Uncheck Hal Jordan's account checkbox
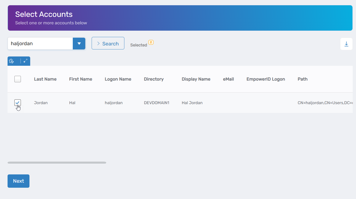356x199 pixels. [17, 103]
